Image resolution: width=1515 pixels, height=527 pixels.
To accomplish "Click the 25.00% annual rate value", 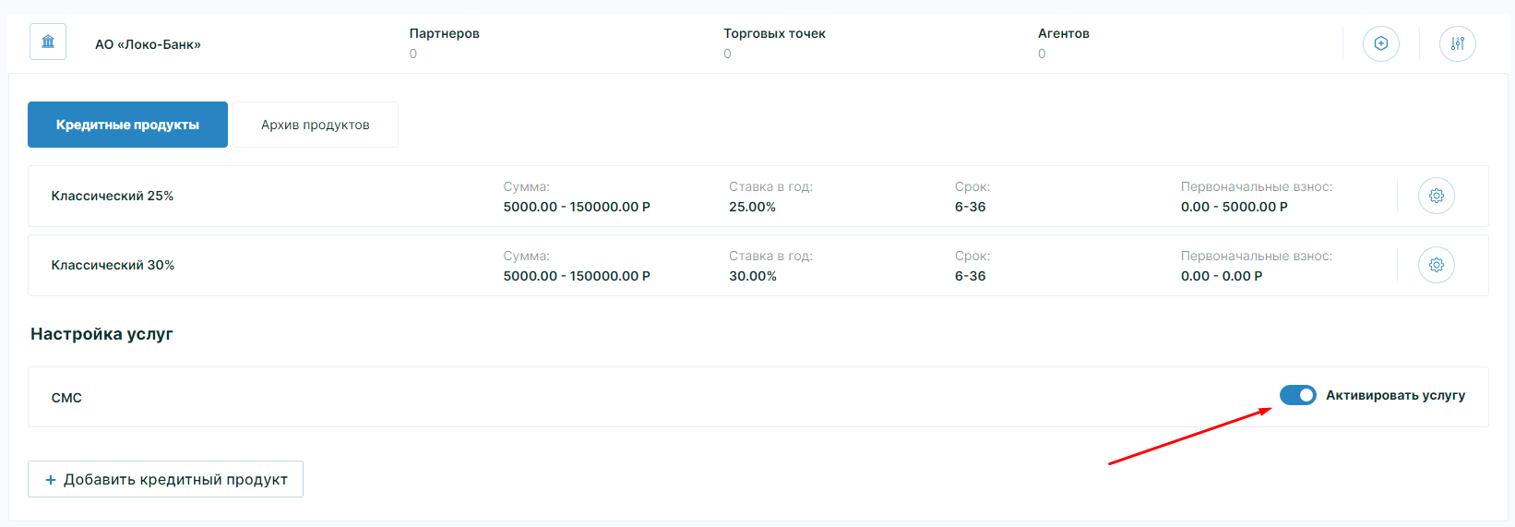I will tap(752, 207).
